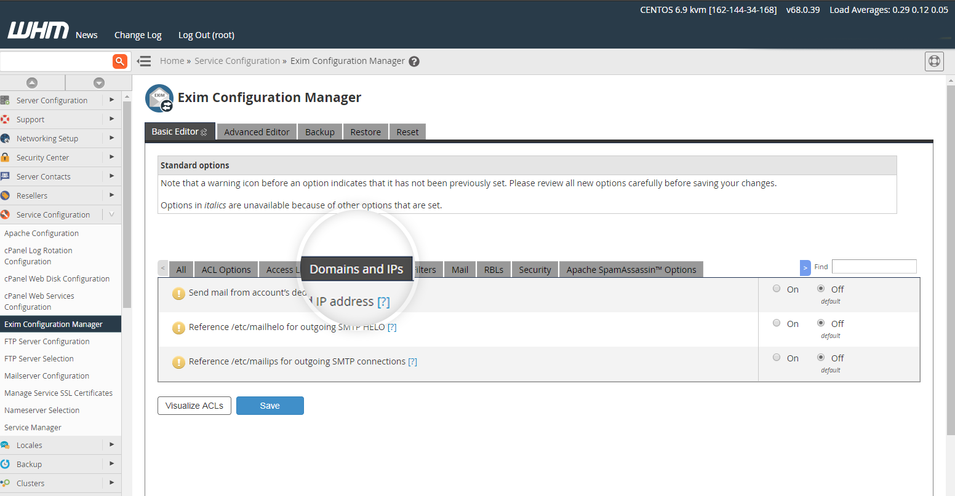The image size is (955, 496).
Task: Expand Server Configuration sidebar arrow
Action: (111, 100)
